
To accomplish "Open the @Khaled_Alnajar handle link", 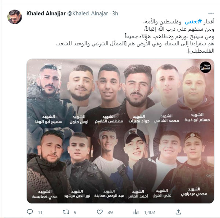I will coord(88,14).
